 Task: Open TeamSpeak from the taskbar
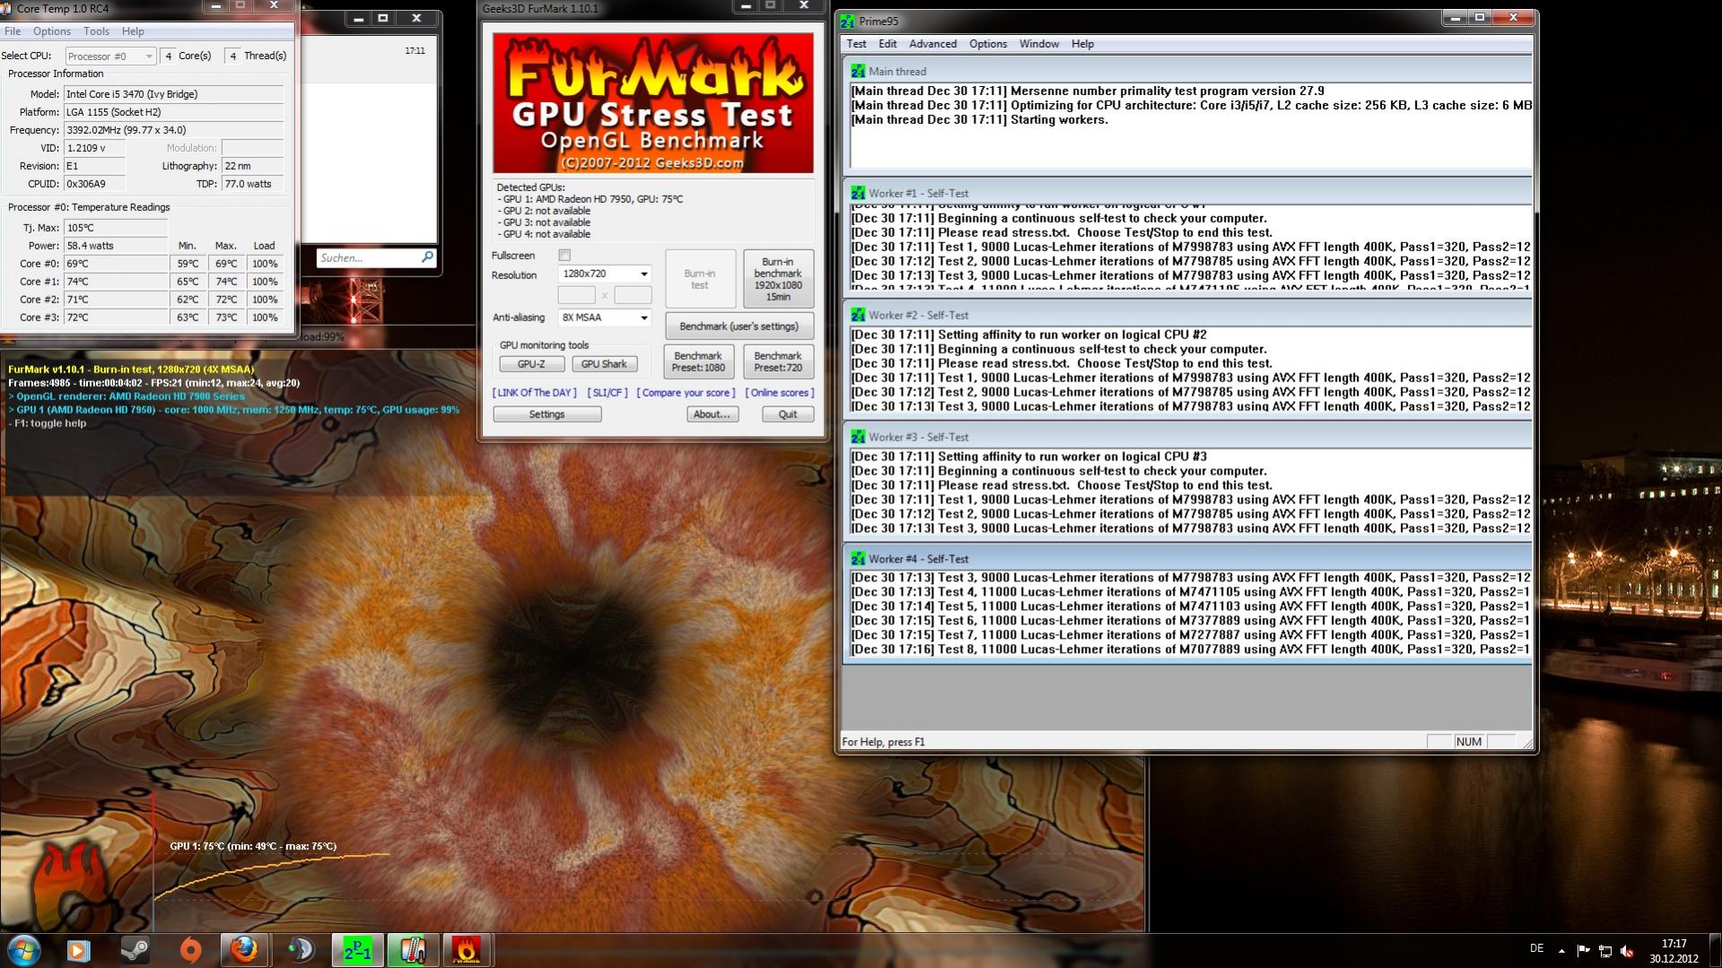click(x=301, y=950)
